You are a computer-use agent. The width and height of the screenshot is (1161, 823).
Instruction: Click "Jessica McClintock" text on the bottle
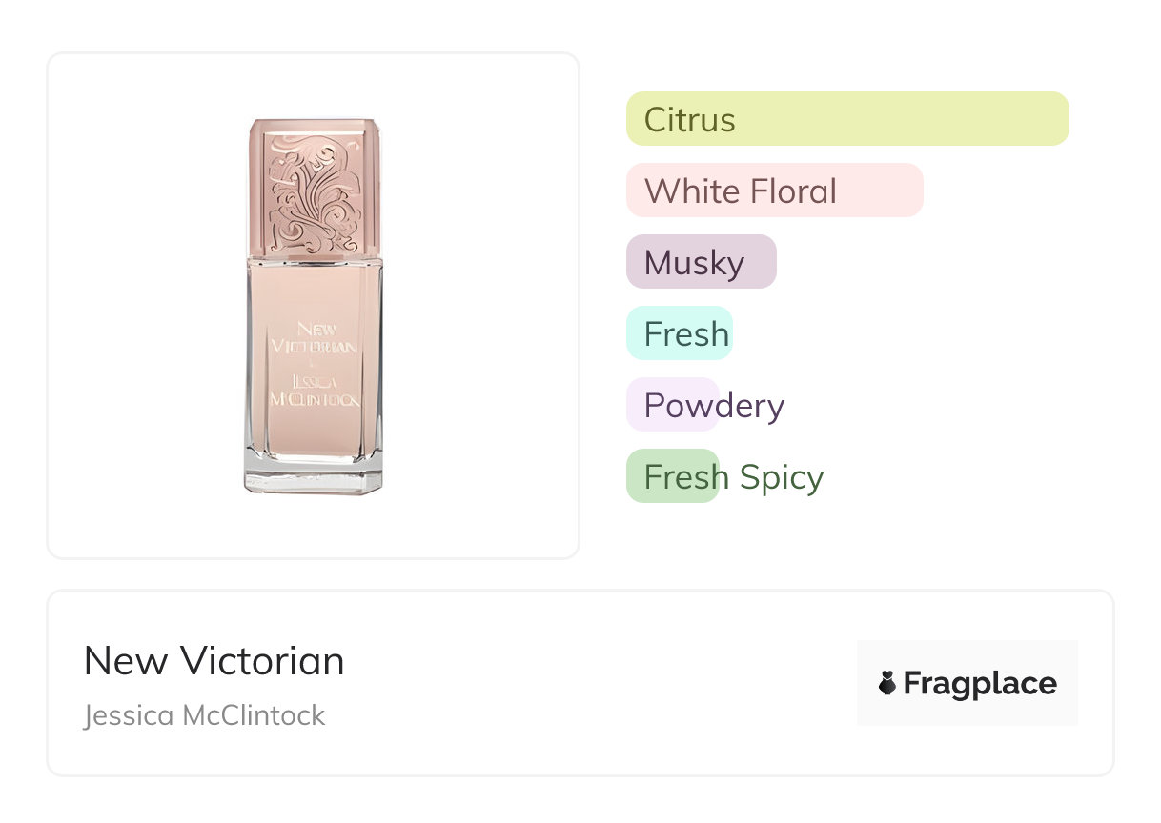tap(314, 391)
